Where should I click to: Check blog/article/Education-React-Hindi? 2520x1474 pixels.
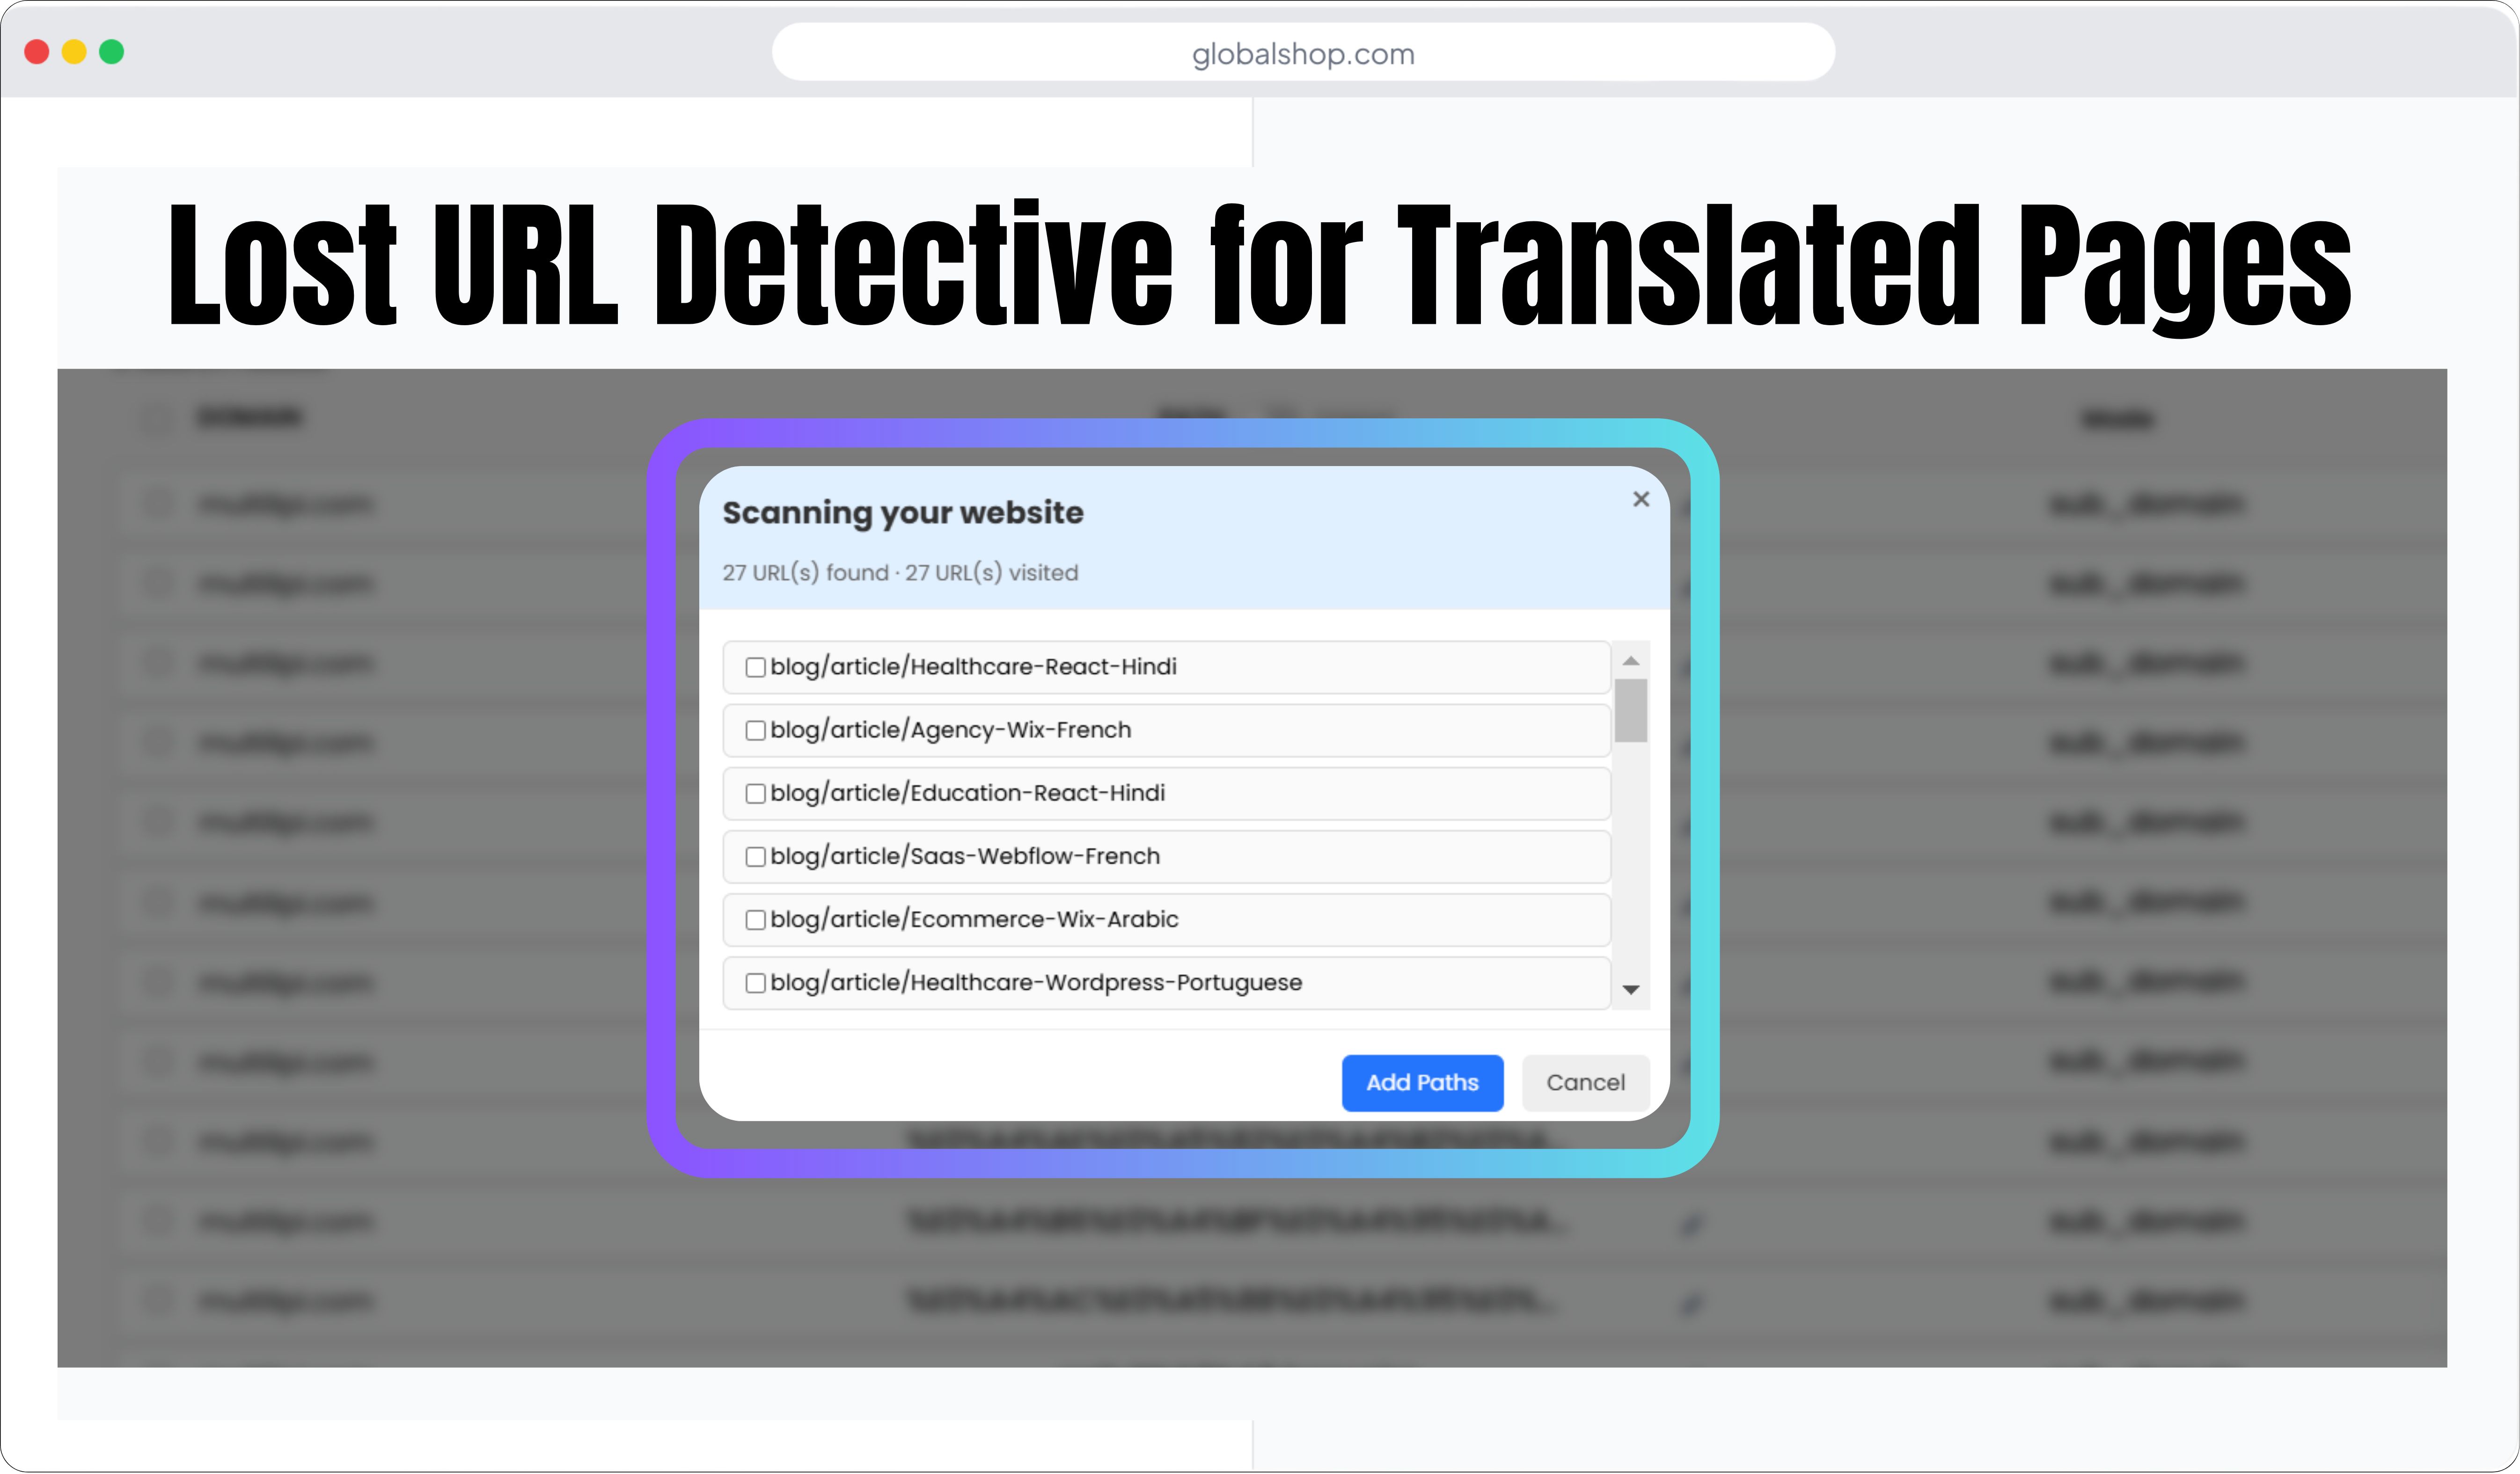coord(755,793)
